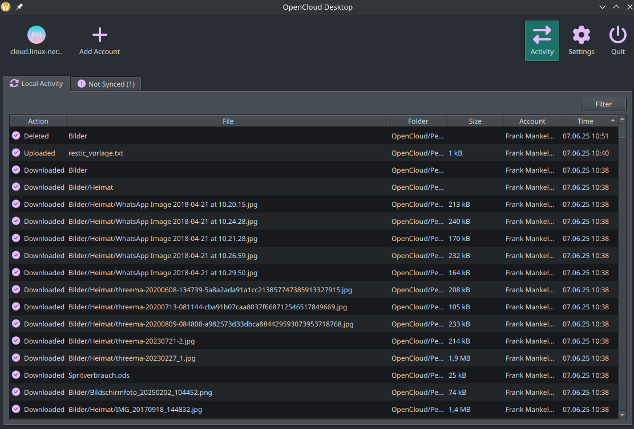634x429 pixels.
Task: Click status icon for threema-20230721-2.jpg row
Action: point(16,341)
